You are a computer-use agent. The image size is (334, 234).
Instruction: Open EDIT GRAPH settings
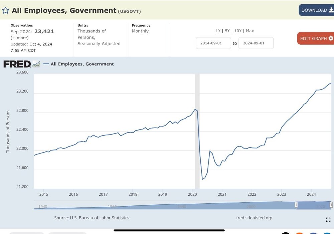pyautogui.click(x=316, y=38)
